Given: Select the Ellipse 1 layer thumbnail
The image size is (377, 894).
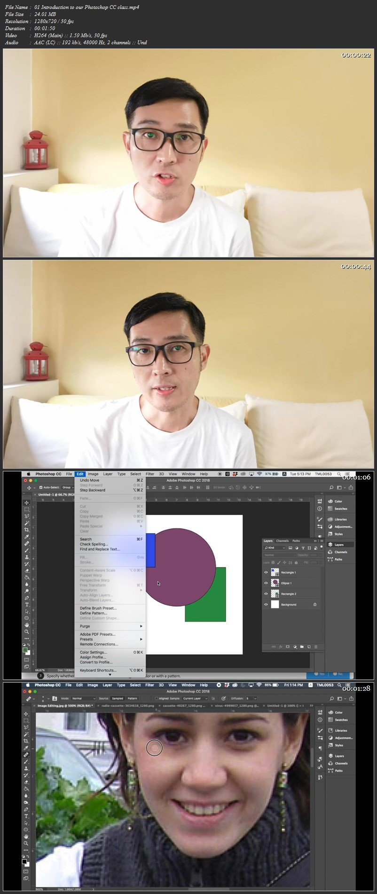Looking at the screenshot, I should [275, 583].
